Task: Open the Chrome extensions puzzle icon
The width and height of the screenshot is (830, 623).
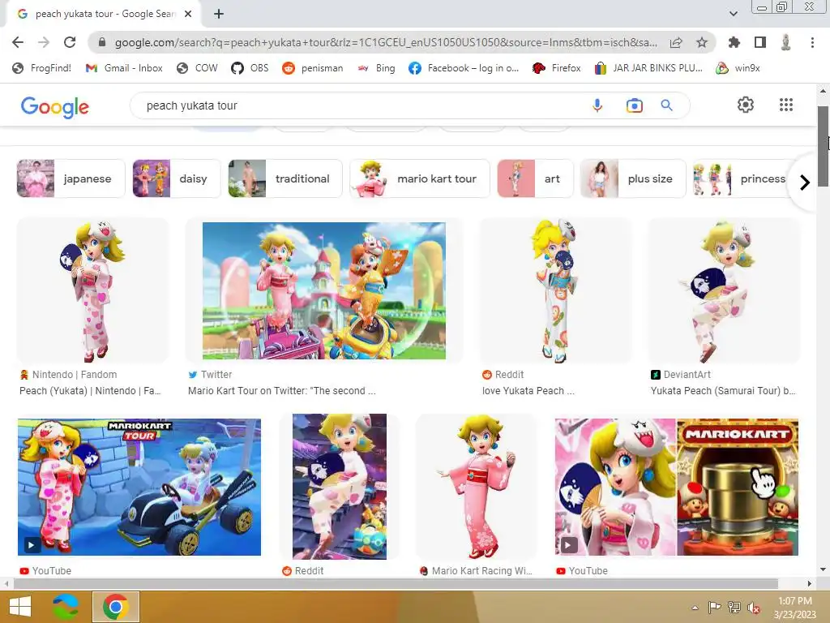Action: click(x=734, y=42)
